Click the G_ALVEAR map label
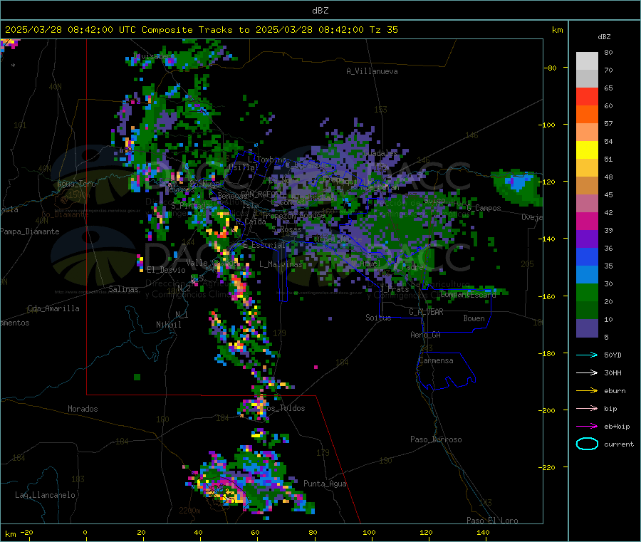 click(x=426, y=312)
